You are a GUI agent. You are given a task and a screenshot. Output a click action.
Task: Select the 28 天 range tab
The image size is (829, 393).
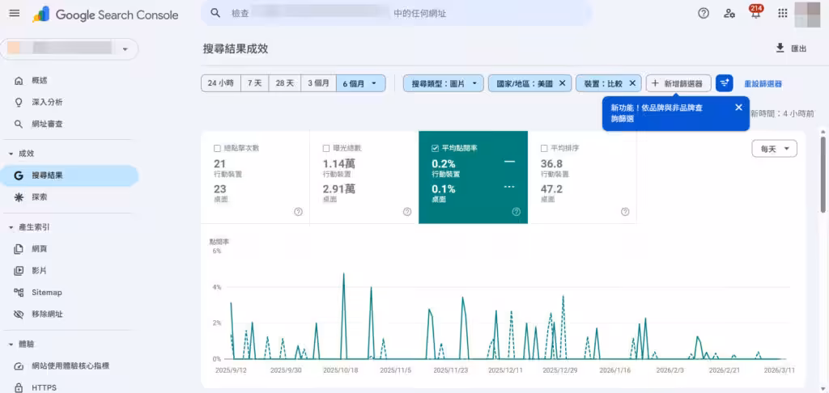point(285,83)
